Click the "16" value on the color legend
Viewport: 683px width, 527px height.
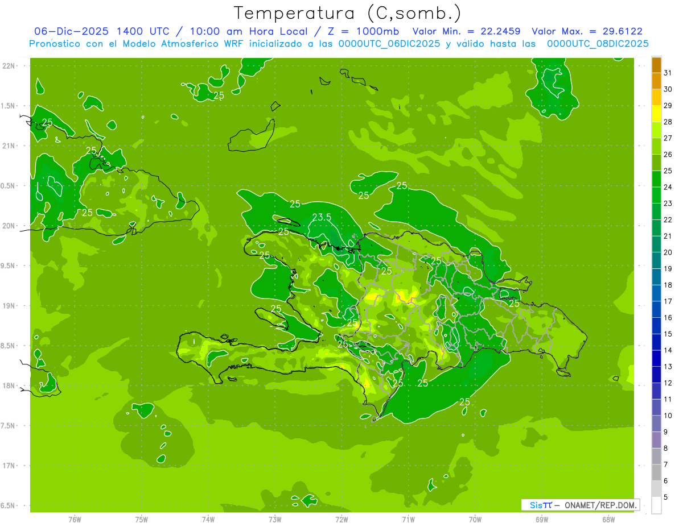click(x=668, y=318)
